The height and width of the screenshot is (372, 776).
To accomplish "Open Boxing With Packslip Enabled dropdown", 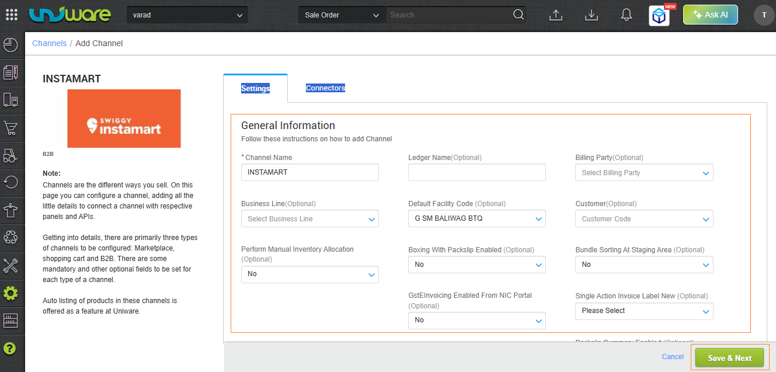I will (477, 265).
